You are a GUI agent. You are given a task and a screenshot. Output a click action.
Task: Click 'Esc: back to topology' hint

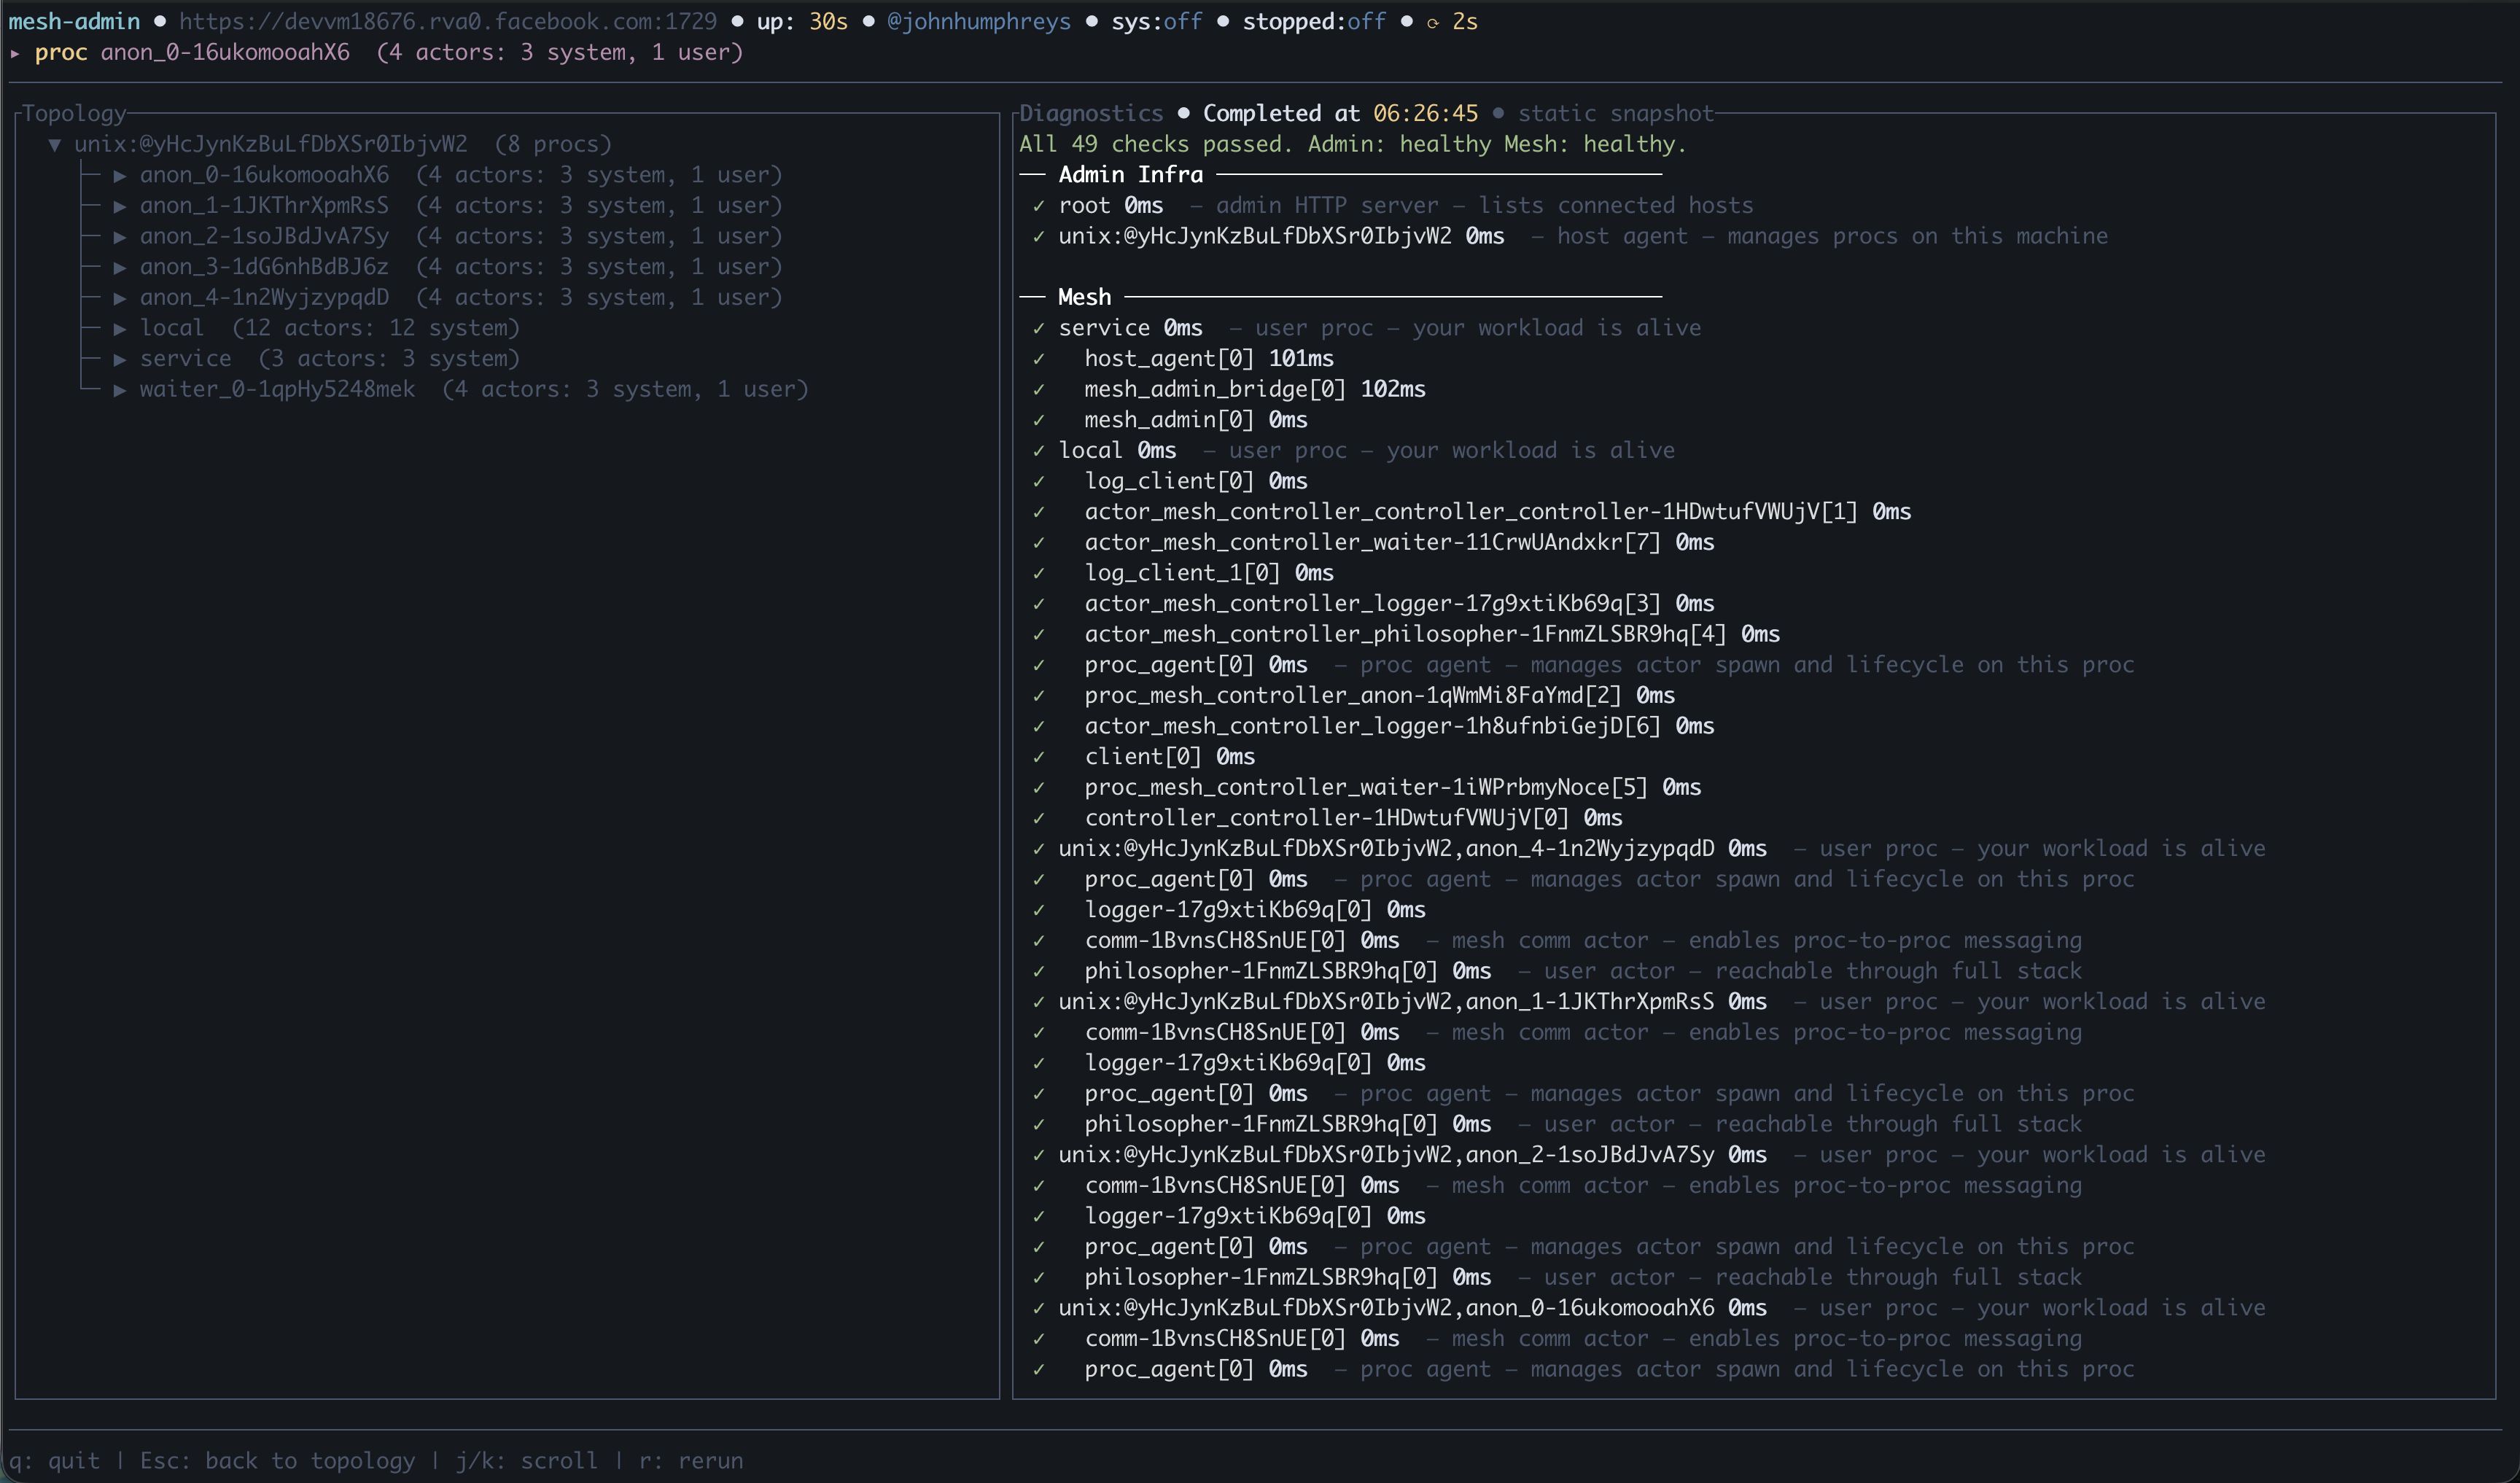click(277, 1460)
